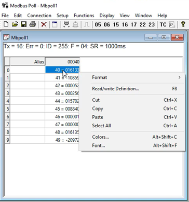The height and width of the screenshot is (202, 189).
Task: Click the Tx status line text
Action: tap(64, 46)
